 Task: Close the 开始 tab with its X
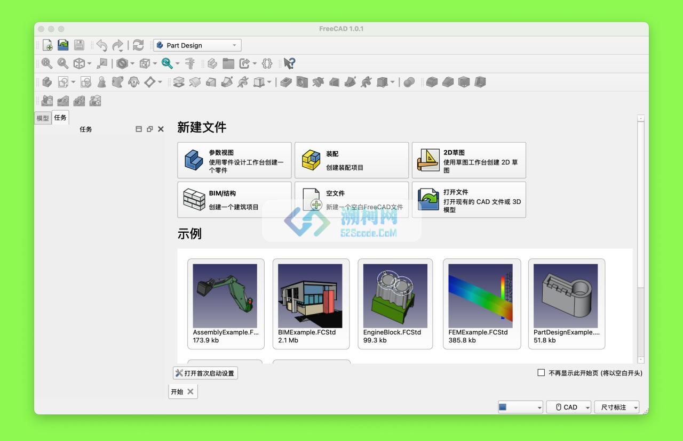190,391
